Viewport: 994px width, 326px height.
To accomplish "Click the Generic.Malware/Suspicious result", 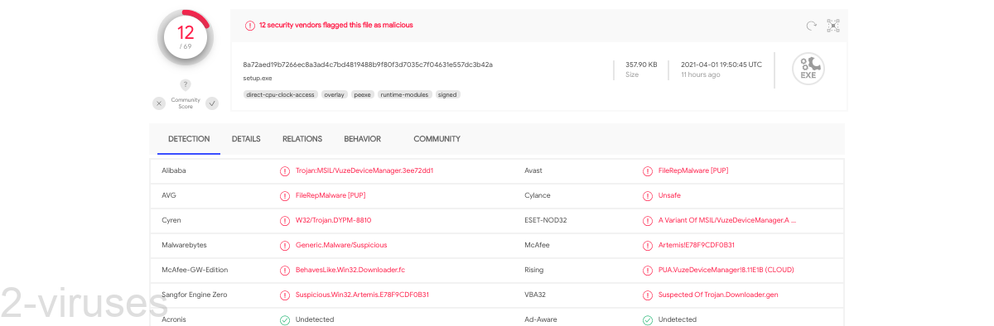I will 341,246.
